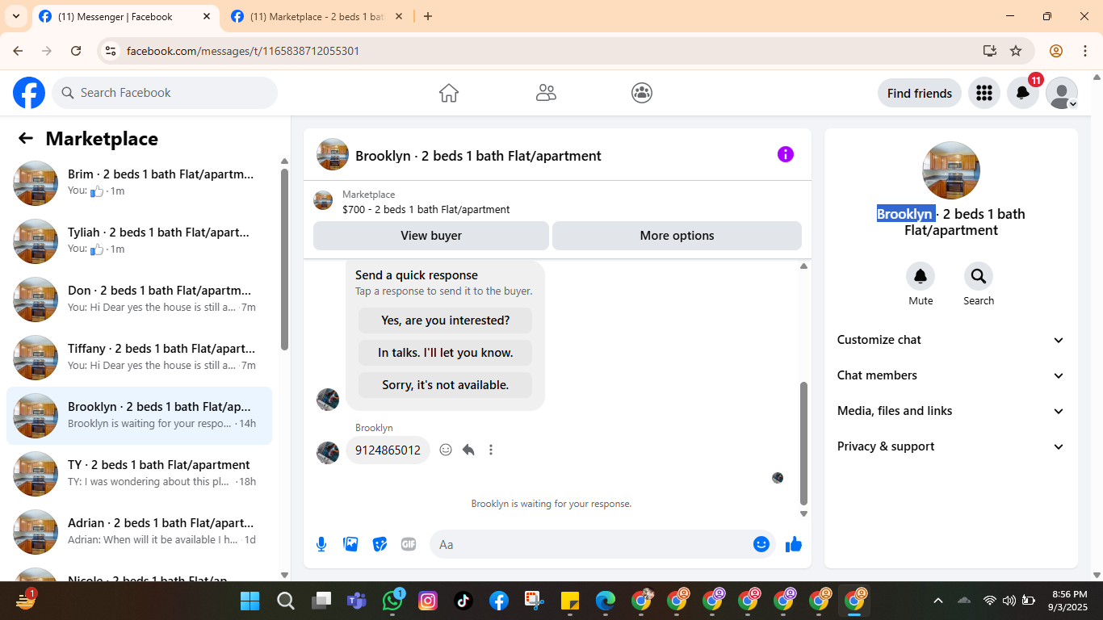Open Instagram from the taskbar

(x=428, y=601)
